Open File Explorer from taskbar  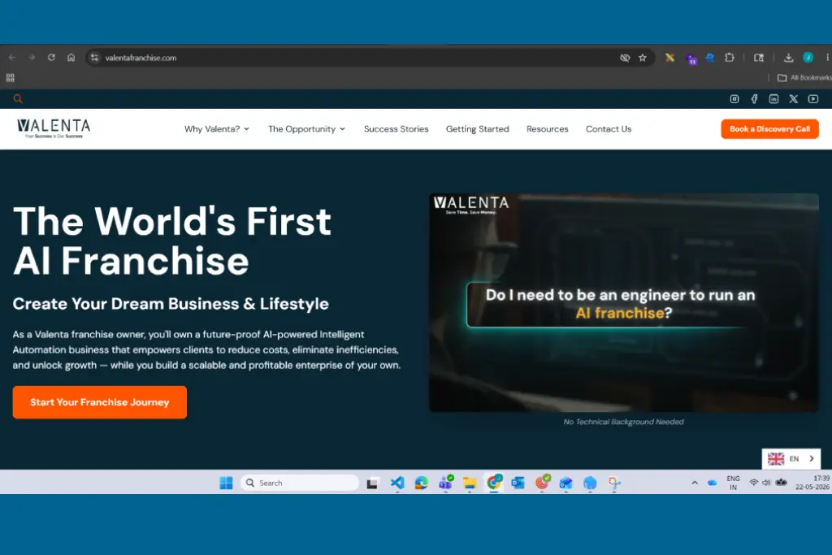pos(470,483)
